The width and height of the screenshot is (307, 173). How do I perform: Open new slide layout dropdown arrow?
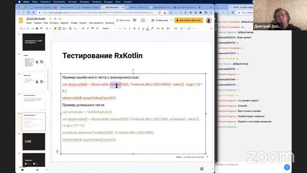coord(24,29)
